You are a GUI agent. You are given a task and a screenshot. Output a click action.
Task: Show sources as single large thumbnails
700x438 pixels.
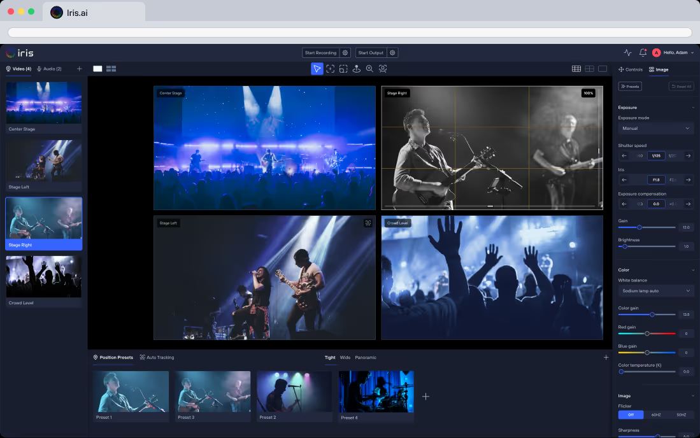pos(97,69)
